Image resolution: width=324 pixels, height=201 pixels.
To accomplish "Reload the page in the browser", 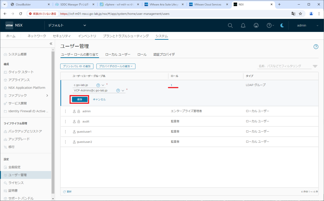I will pyautogui.click(x=21, y=14).
